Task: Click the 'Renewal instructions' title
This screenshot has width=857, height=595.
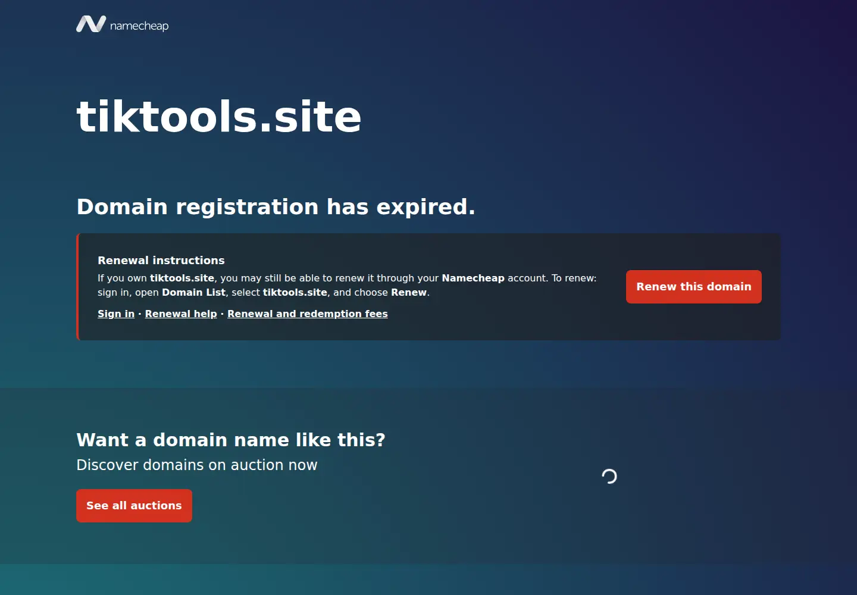Action: (161, 260)
